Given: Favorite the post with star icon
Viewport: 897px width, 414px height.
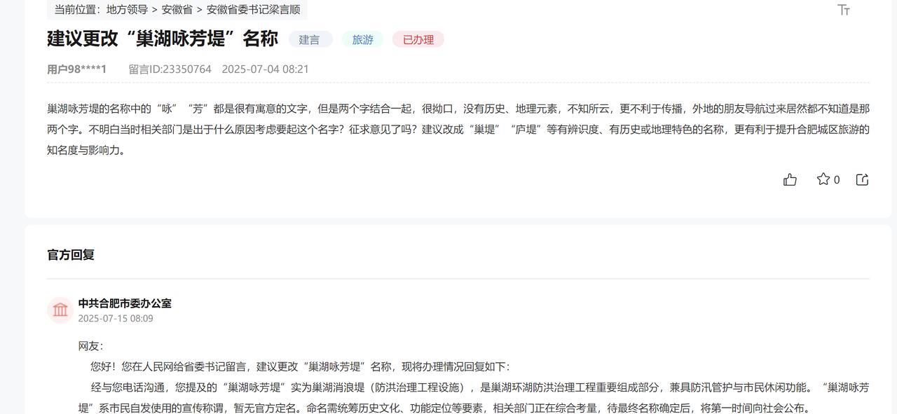Looking at the screenshot, I should coord(823,179).
